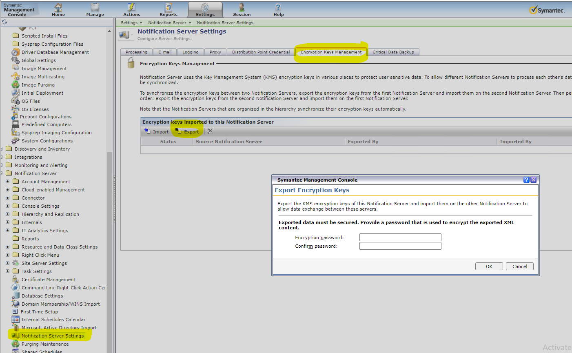This screenshot has width=572, height=353.
Task: Open the Notification Server breadcrumb dropdown
Action: (x=170, y=23)
